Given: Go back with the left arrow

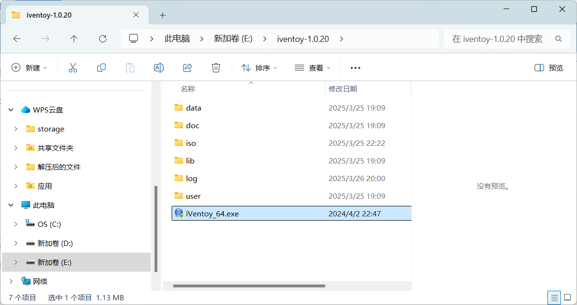Looking at the screenshot, I should [x=17, y=39].
